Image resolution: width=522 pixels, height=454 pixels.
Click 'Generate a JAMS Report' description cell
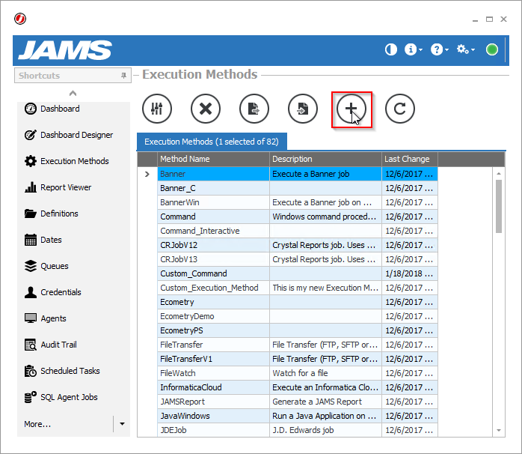[325, 402]
